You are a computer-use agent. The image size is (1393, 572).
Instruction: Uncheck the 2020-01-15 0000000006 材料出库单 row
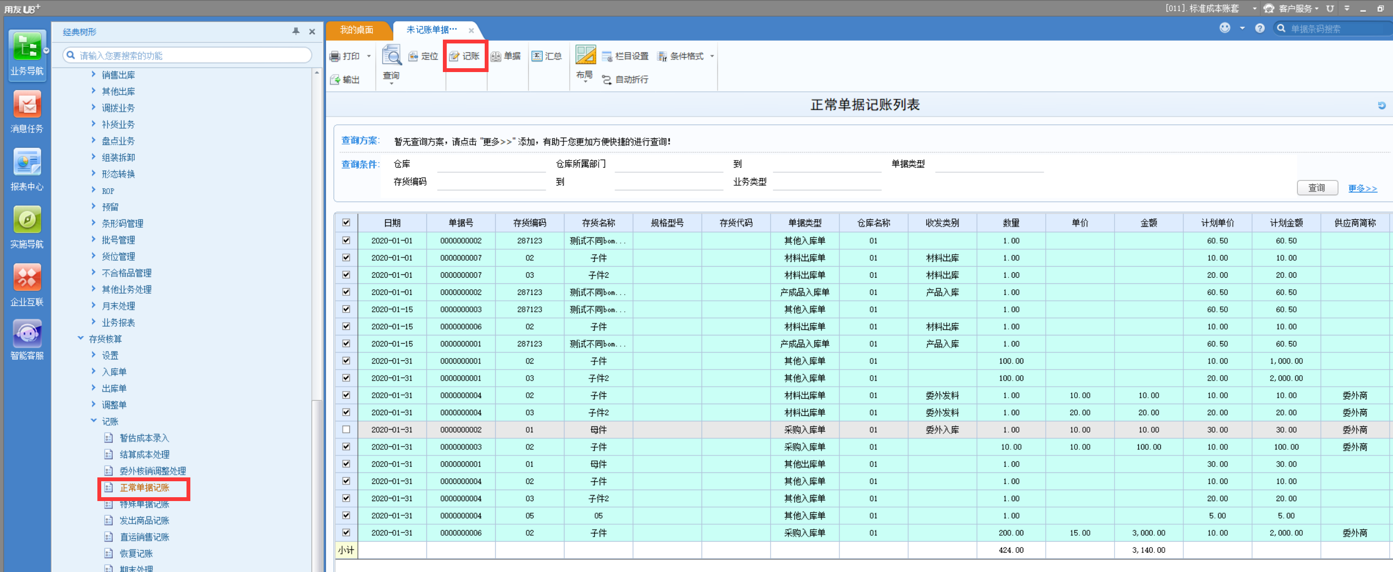[346, 326]
